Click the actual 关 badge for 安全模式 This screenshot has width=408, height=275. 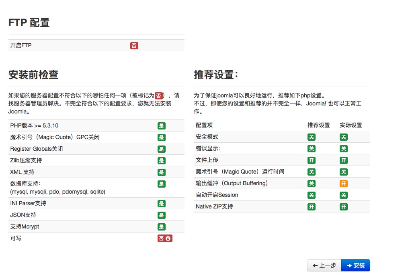343,137
